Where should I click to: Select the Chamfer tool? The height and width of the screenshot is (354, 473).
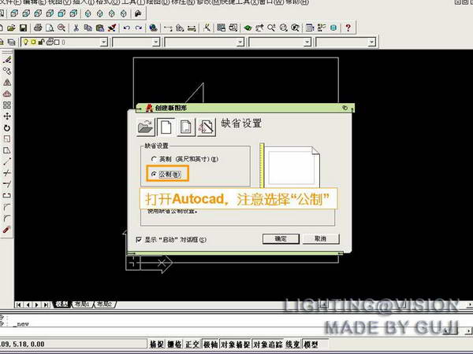click(x=7, y=207)
